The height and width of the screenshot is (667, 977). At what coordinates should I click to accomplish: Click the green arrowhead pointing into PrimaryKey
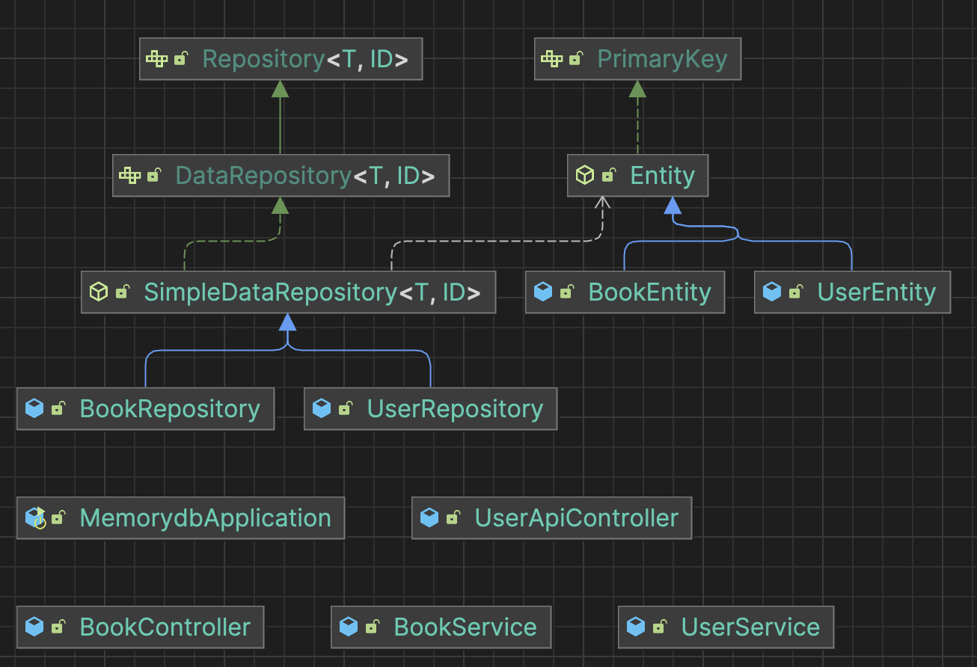click(637, 89)
